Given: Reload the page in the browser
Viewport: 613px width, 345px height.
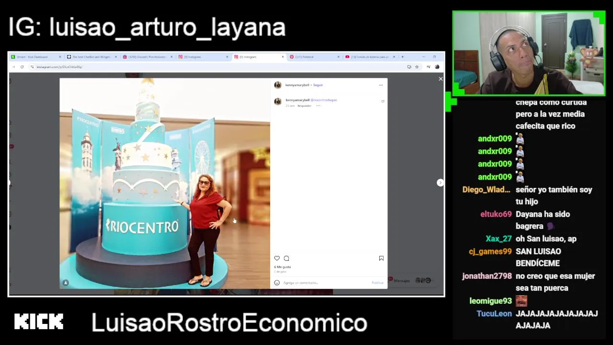Looking at the screenshot, I should click(22, 67).
